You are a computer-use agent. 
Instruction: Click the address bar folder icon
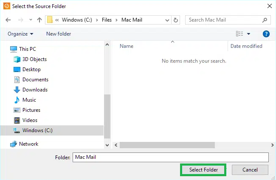click(50, 20)
